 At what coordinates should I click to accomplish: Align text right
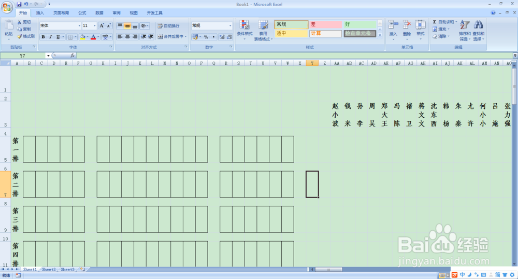(135, 36)
